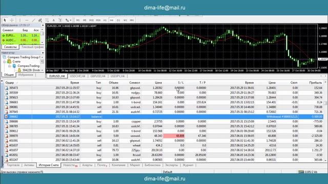Select the cursor arrow tool
Viewport: 328px width, 184px height.
(x=5, y=20)
